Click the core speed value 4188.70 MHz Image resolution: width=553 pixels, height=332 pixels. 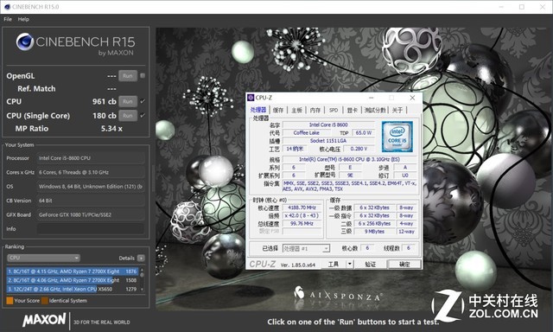tap(302, 207)
